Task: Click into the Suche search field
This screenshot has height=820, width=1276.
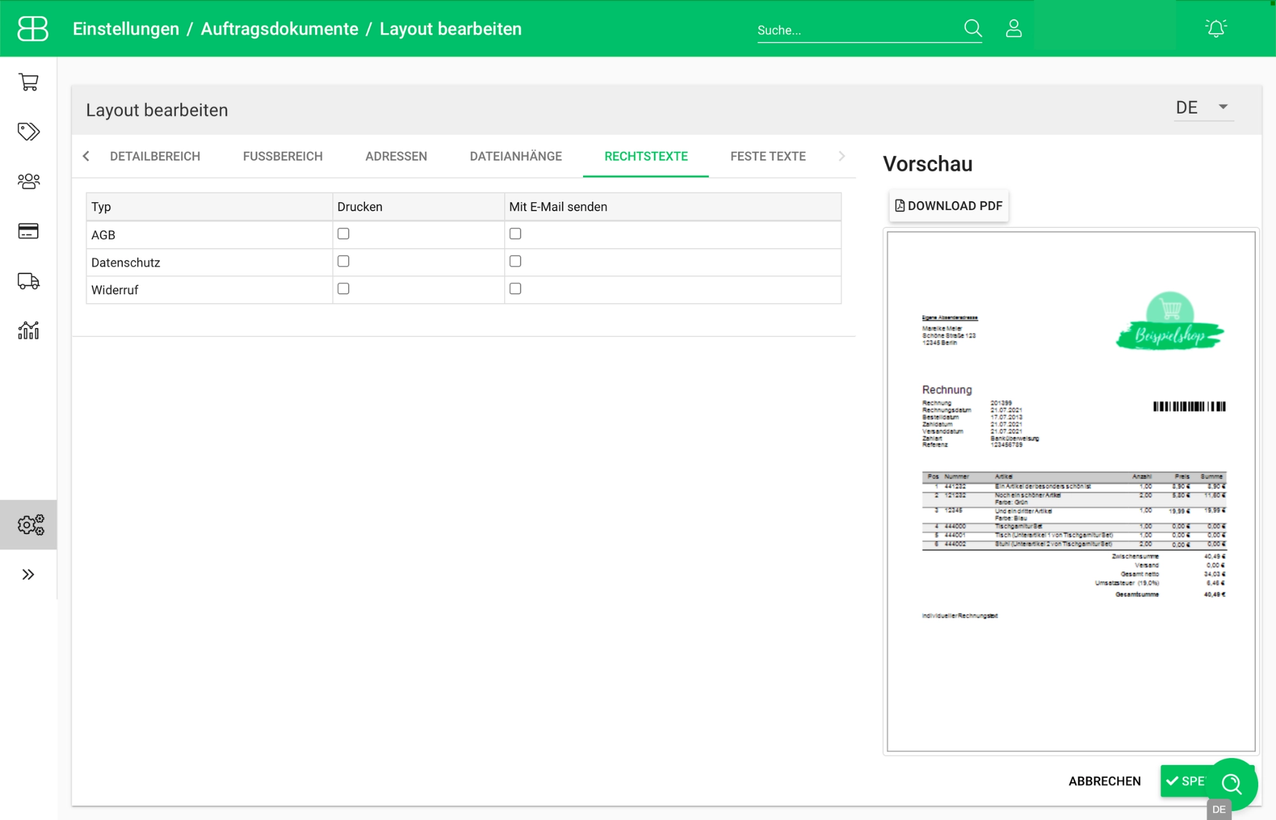Action: point(858,30)
